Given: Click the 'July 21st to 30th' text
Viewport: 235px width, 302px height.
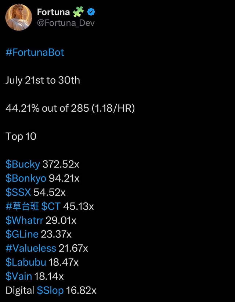Looking at the screenshot, I should click(43, 80).
